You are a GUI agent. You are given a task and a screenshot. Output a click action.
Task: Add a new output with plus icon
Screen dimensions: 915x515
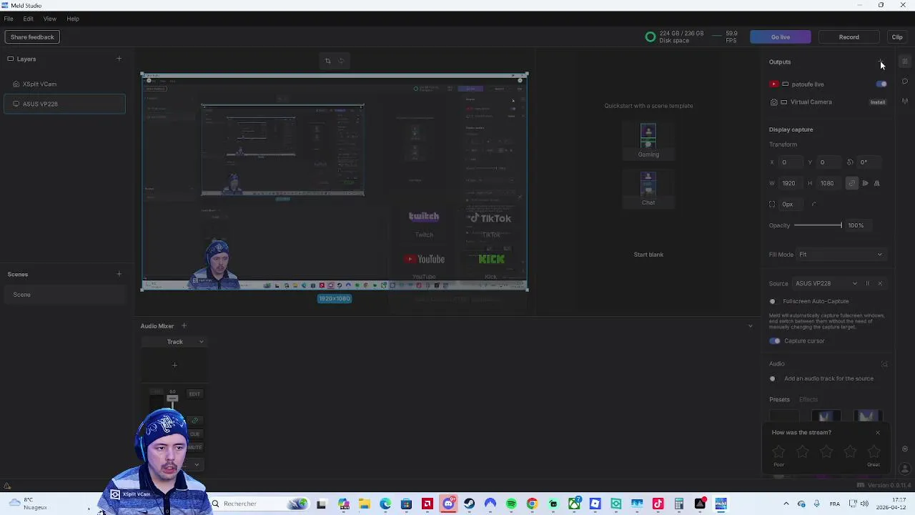pyautogui.click(x=881, y=62)
